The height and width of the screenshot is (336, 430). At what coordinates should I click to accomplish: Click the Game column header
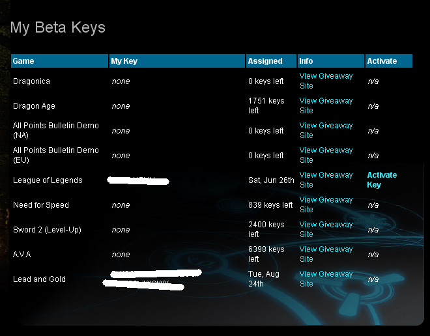point(59,61)
